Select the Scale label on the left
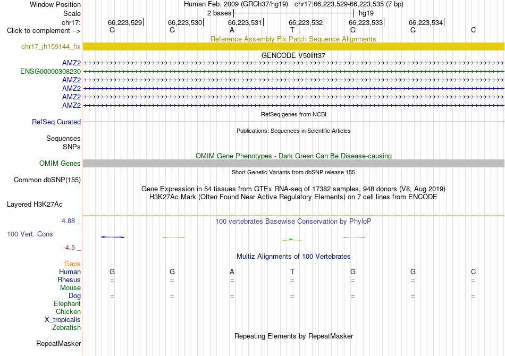Image resolution: width=505 pixels, height=356 pixels. pos(72,13)
